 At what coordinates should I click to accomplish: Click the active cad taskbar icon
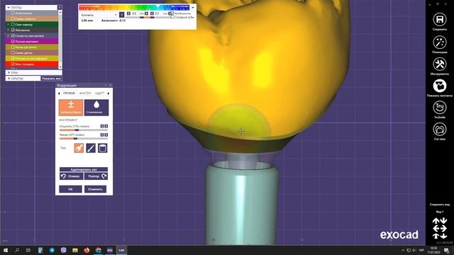[x=121, y=250]
